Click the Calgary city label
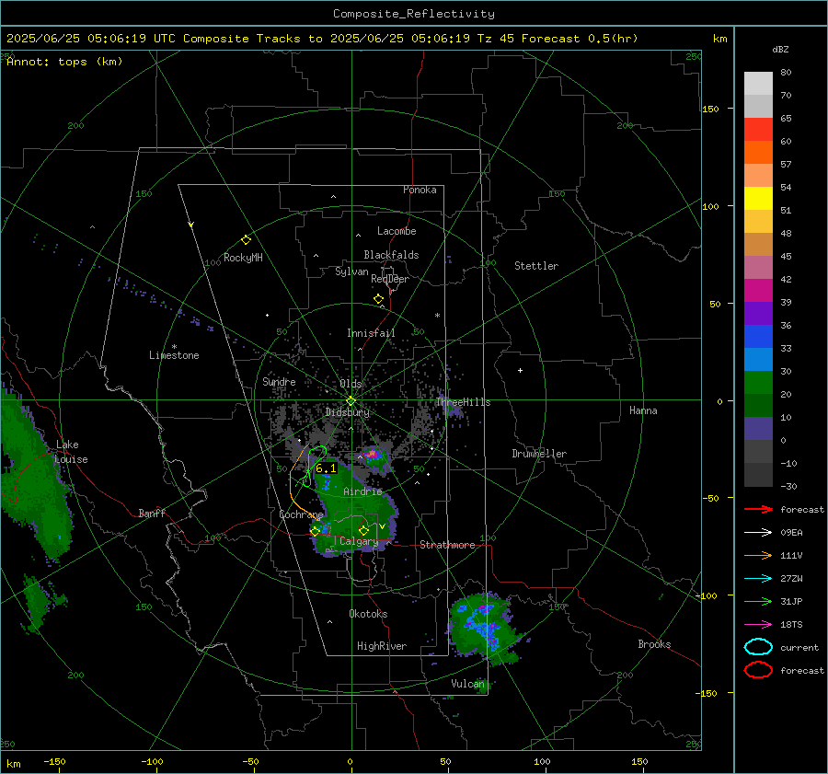The height and width of the screenshot is (774, 828). [x=359, y=541]
